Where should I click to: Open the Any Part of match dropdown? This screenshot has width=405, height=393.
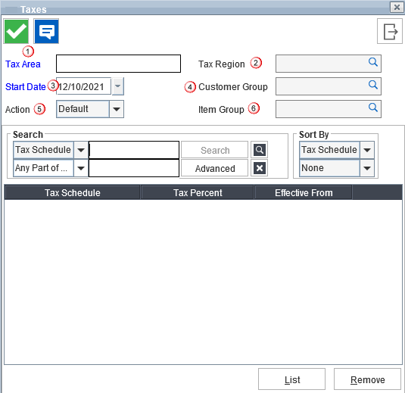pos(81,168)
